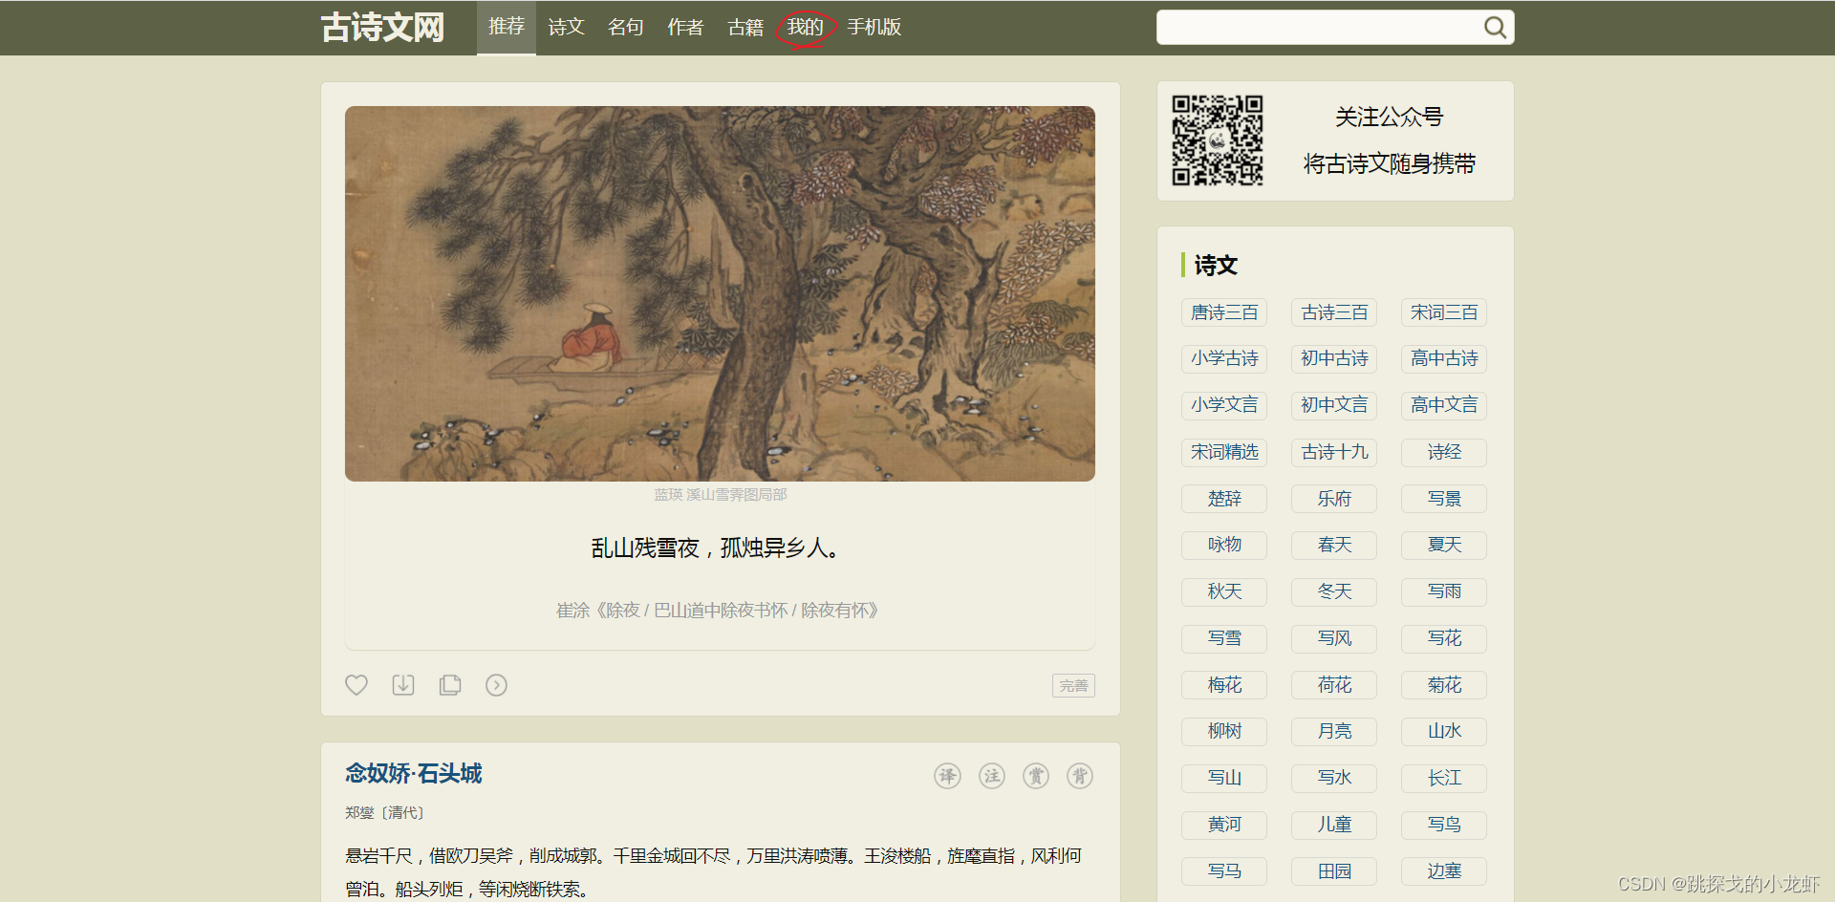Open 写雪 category tag
Viewport: 1835px width, 902px height.
(1224, 638)
